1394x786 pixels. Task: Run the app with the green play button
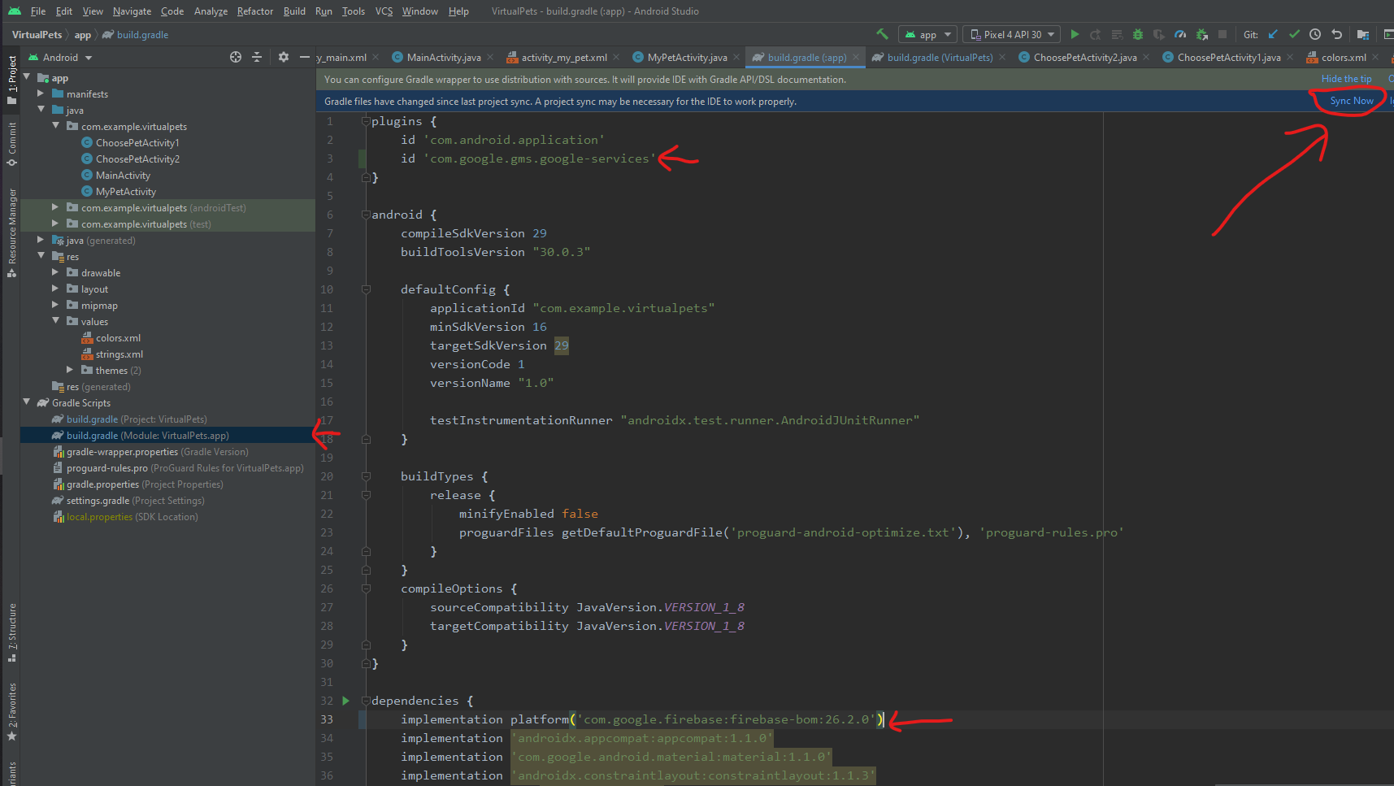coord(1075,34)
